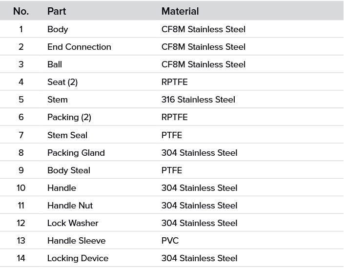This screenshot has width=346, height=269.
Task: Click the PTFE material for Stem Seal
Action: pyautogui.click(x=172, y=135)
